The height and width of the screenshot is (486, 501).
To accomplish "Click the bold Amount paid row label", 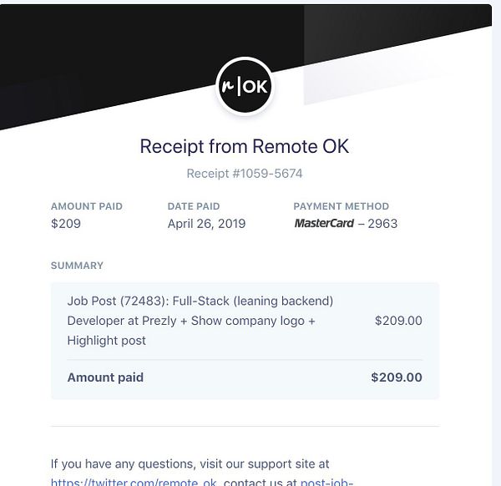I will click(x=105, y=377).
